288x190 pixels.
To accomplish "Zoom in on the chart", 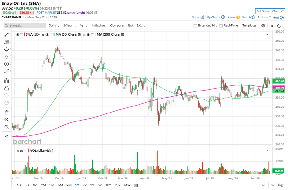I will (x=6, y=120).
